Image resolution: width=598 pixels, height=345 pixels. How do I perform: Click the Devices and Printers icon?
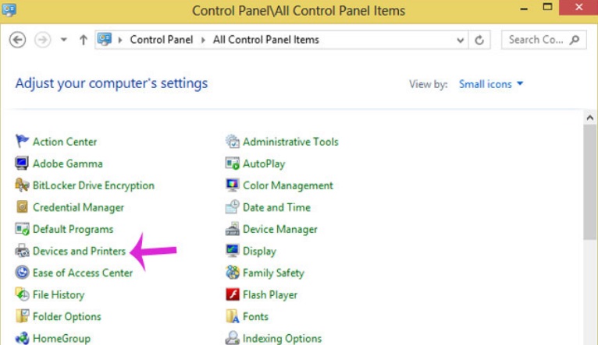(22, 251)
